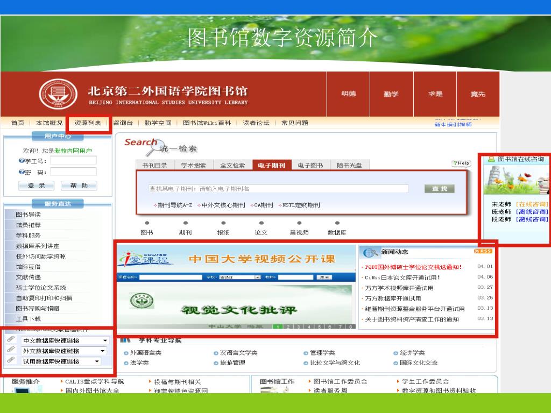
Task: Click the search button in the course banner
Action: coord(324,277)
